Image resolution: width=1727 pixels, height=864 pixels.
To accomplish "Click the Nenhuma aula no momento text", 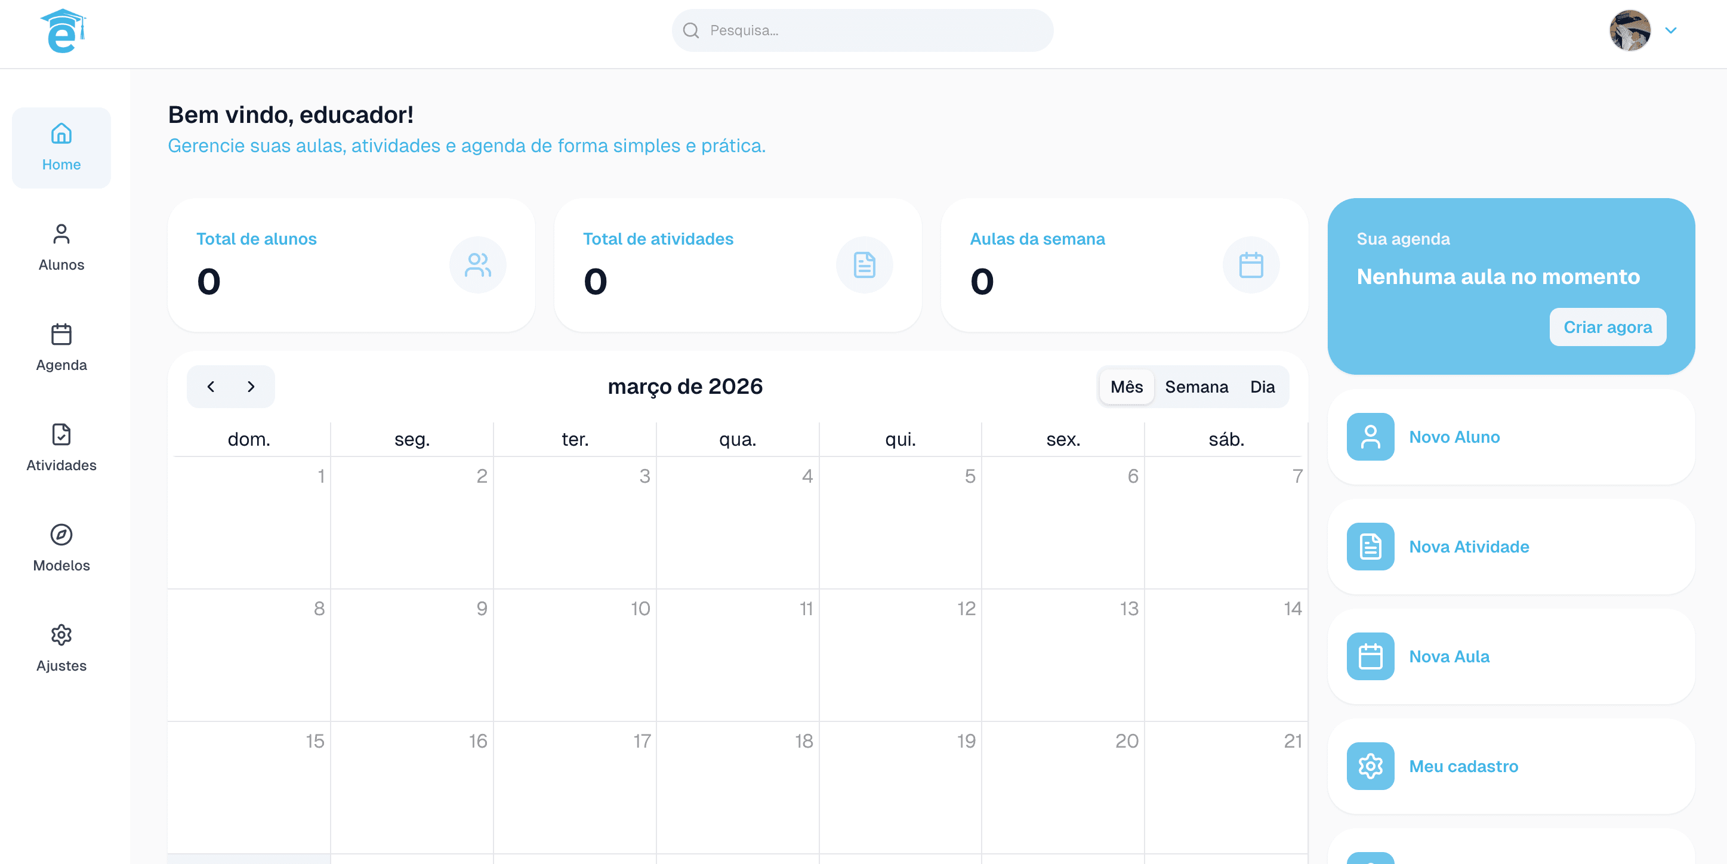I will point(1498,276).
